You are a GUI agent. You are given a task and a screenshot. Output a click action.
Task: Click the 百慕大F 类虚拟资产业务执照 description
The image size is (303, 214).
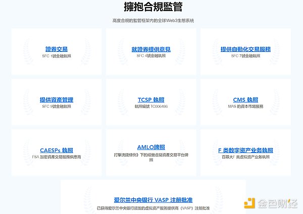pyautogui.click(x=245, y=157)
